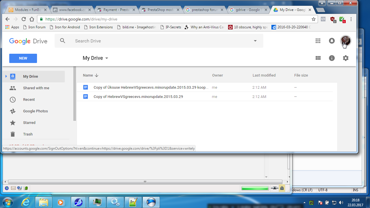The image size is (370, 208).
Task: Open the Apps bookmarks shortcut
Action: (x=12, y=27)
